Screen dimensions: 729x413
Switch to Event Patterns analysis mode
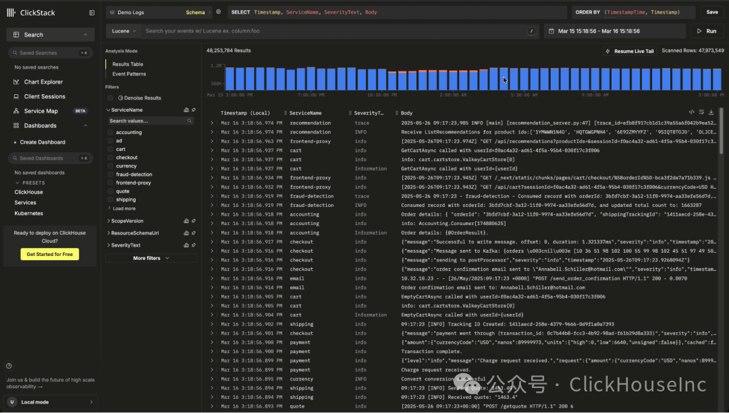[x=129, y=74]
